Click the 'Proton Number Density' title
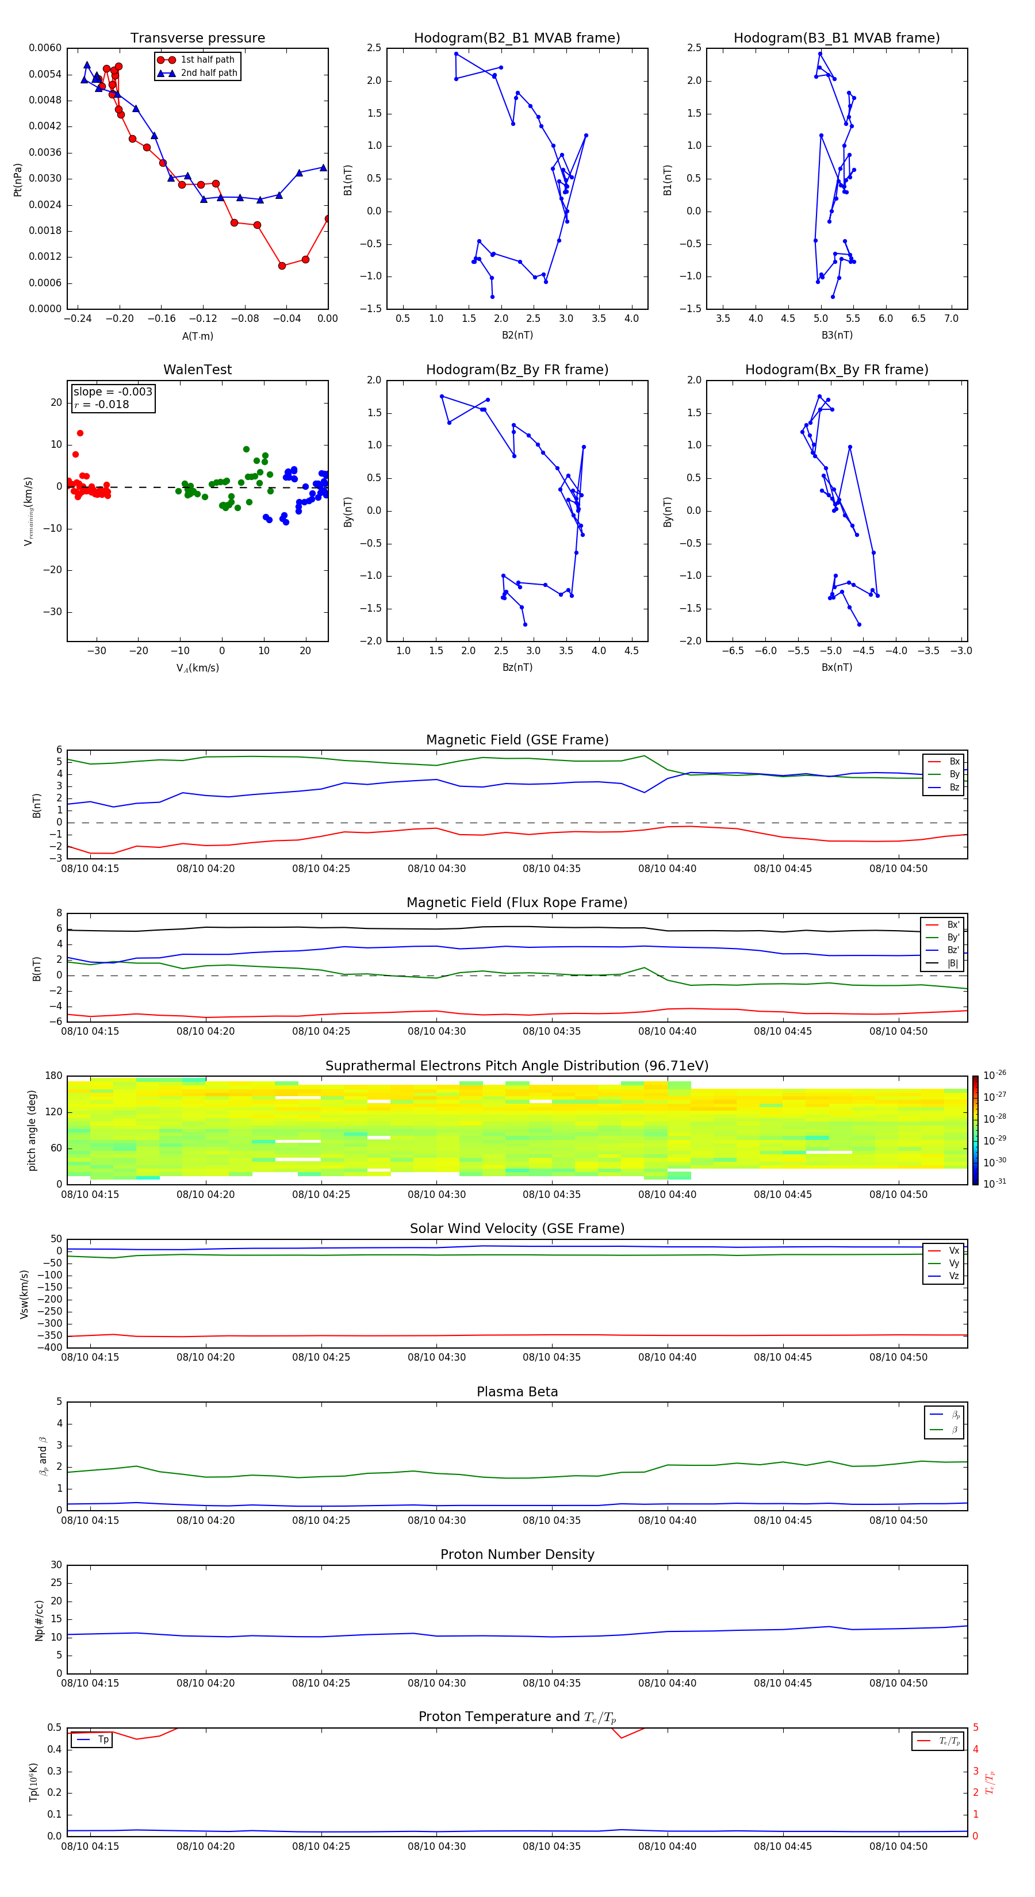 click(x=517, y=1554)
